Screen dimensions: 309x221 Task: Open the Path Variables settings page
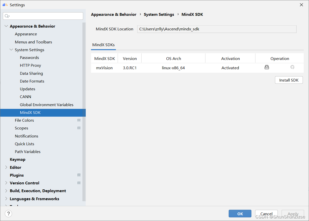tap(28, 152)
